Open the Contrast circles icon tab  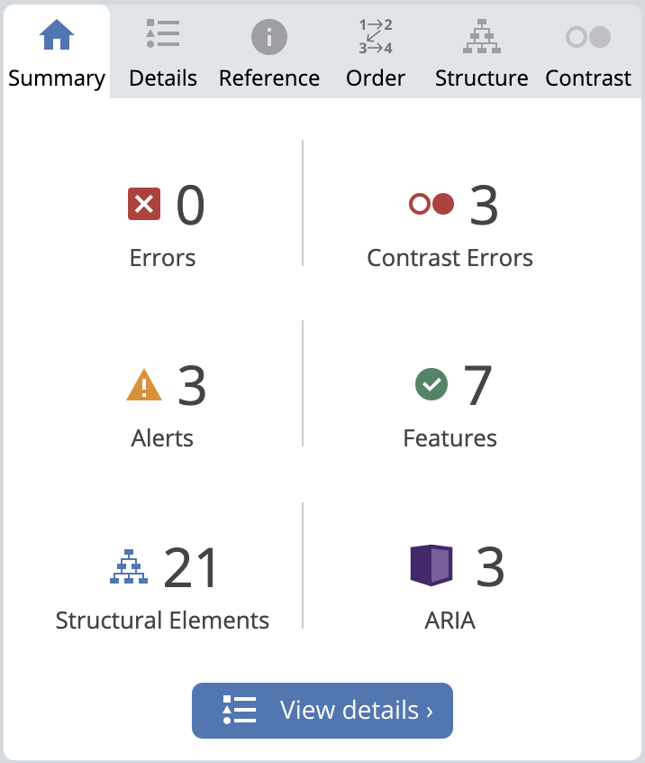pyautogui.click(x=588, y=37)
